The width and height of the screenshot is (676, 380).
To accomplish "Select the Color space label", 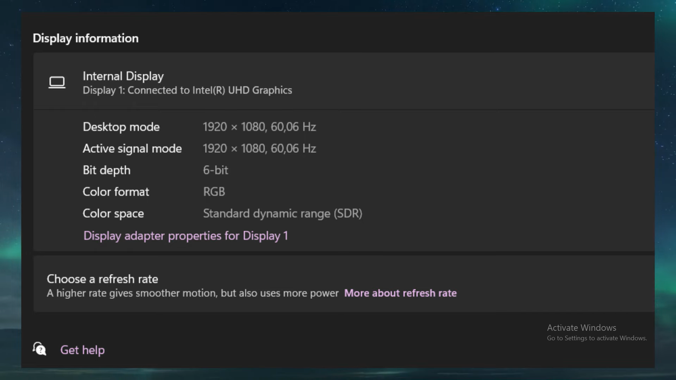I will 113,214.
